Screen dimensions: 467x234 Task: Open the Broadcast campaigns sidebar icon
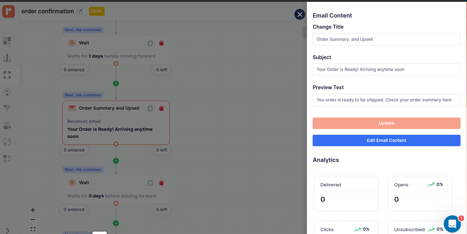click(x=7, y=92)
